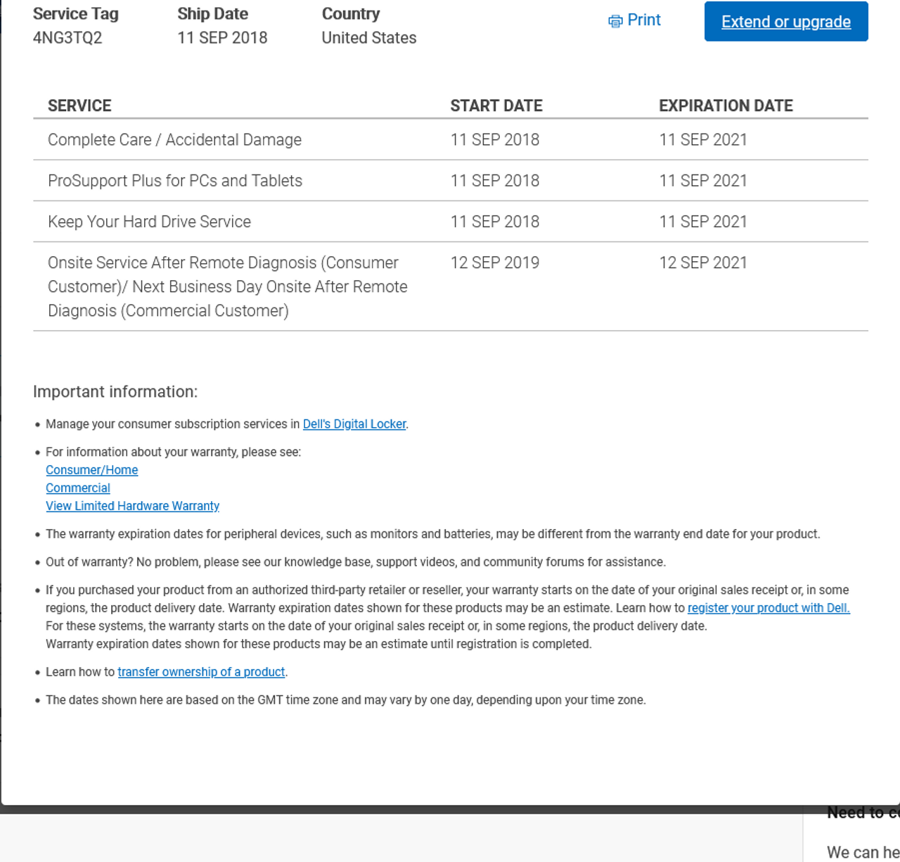The height and width of the screenshot is (862, 900).
Task: Click View Limited Hardware Warranty link
Action: pos(132,506)
